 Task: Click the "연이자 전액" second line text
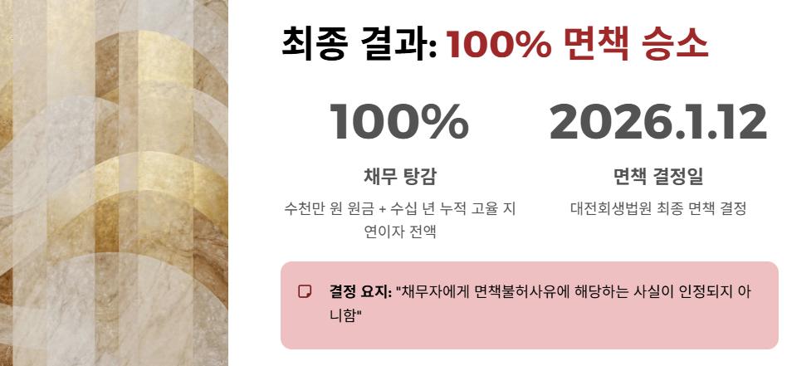point(399,231)
